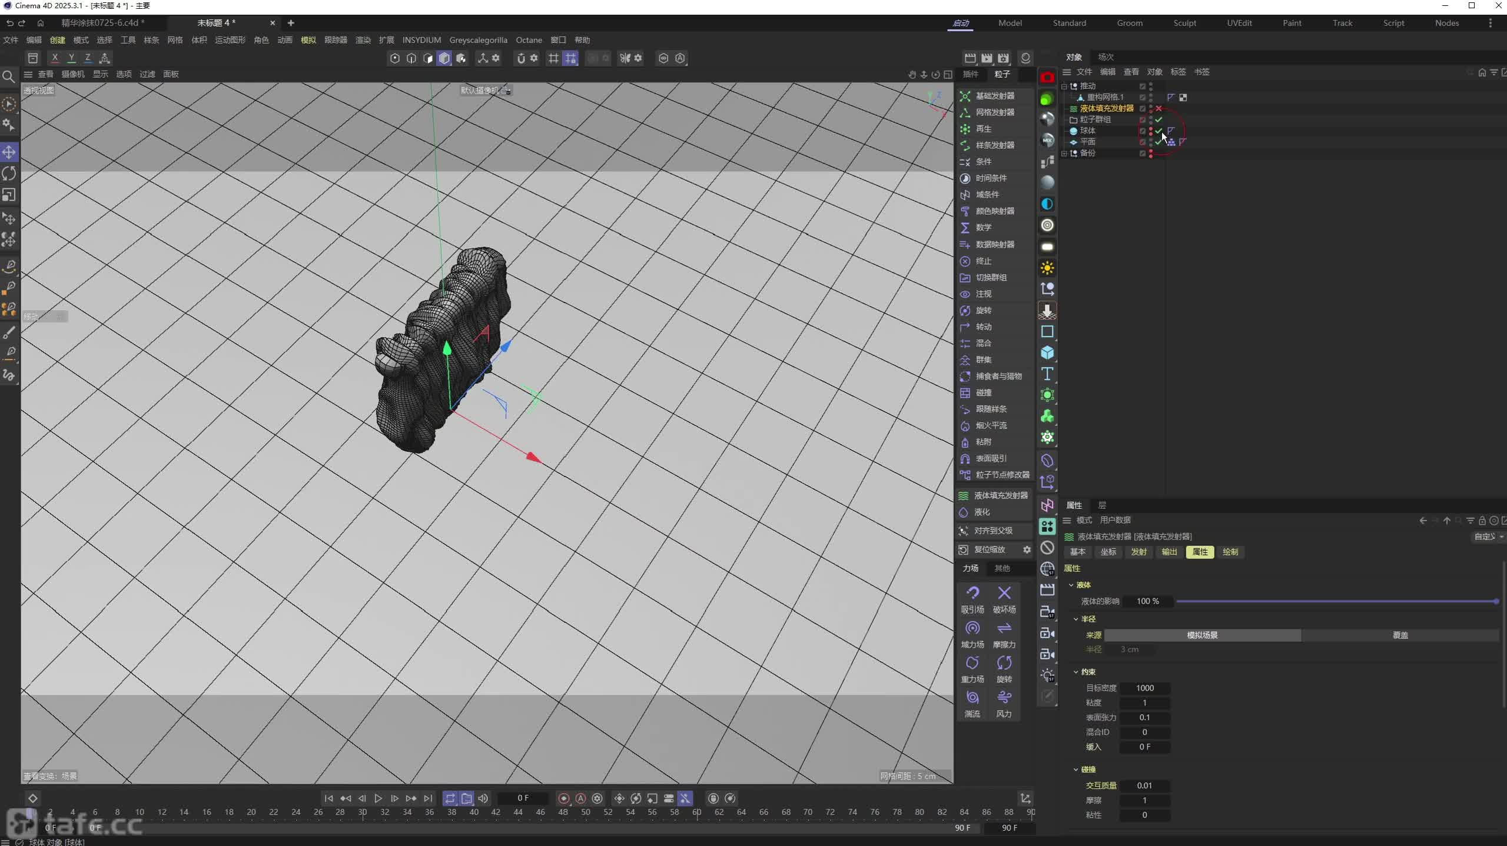This screenshot has width=1507, height=846.
Task: Add the 碰撞 collision particle modifier
Action: pos(983,392)
